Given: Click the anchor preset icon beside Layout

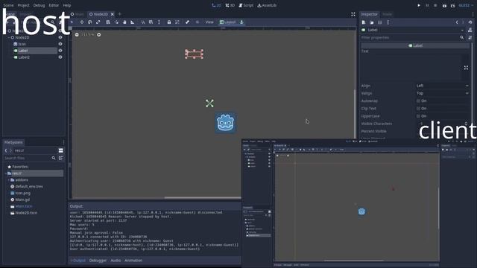Looking at the screenshot, I should 241,22.
